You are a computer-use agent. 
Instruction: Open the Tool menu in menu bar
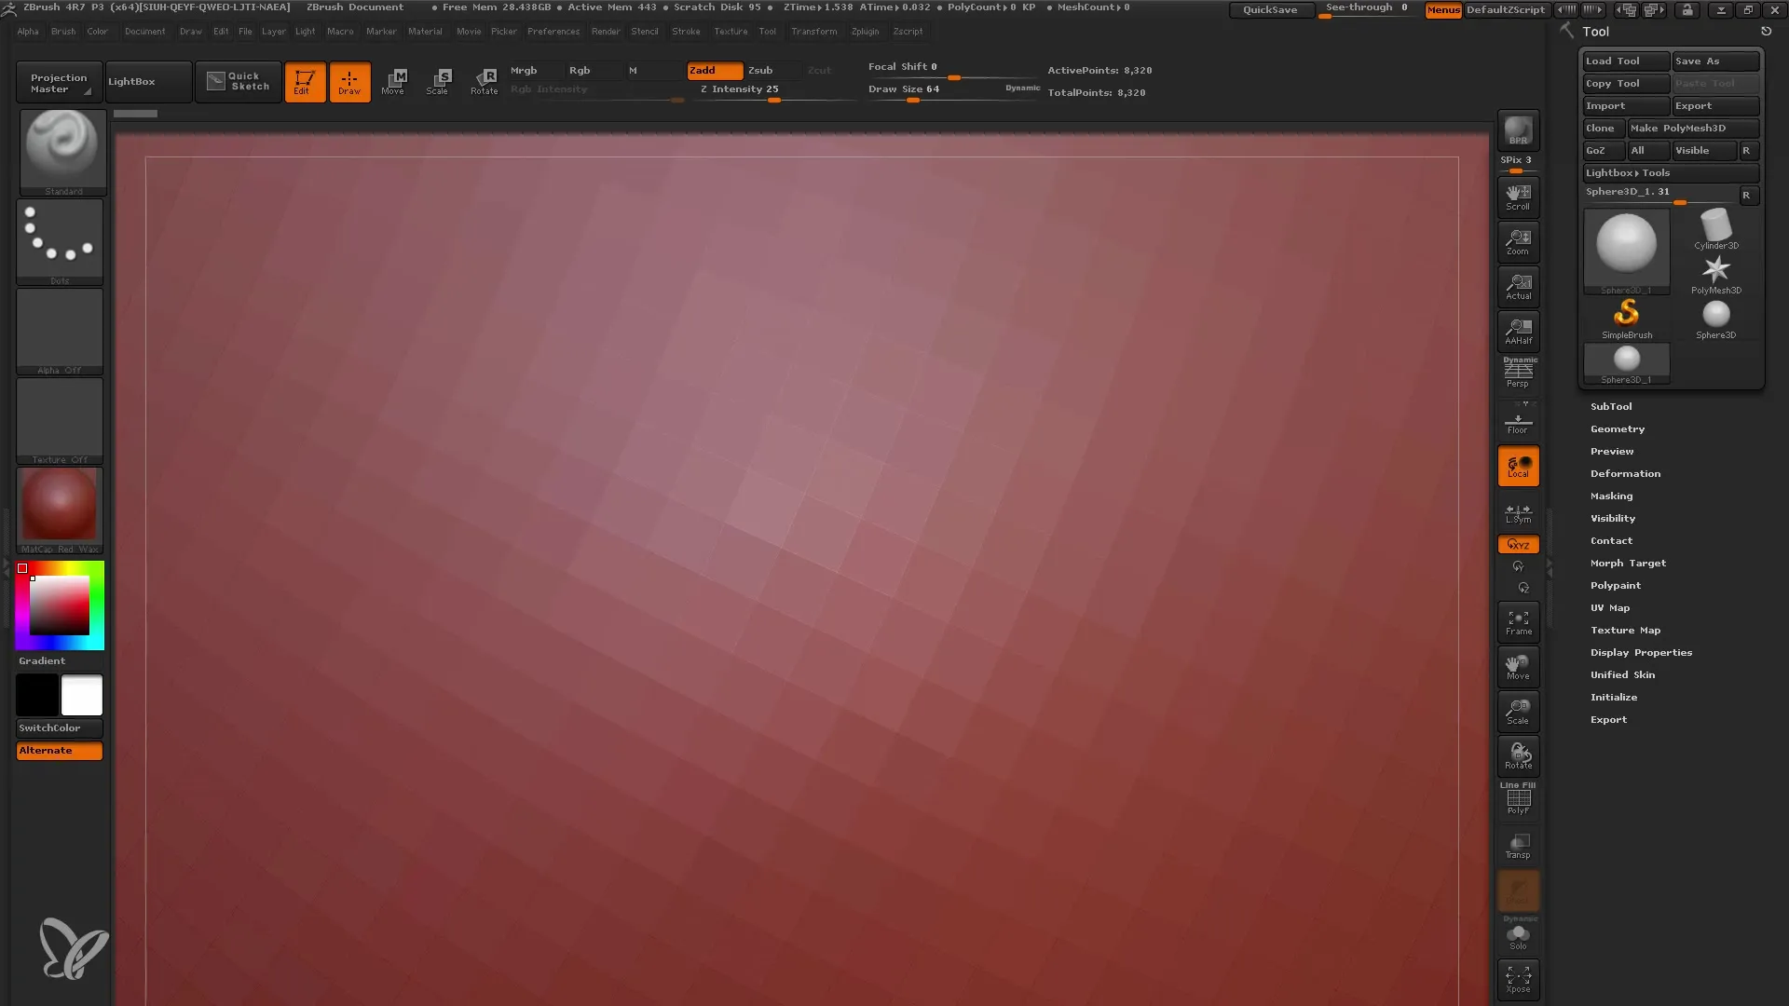tap(767, 31)
